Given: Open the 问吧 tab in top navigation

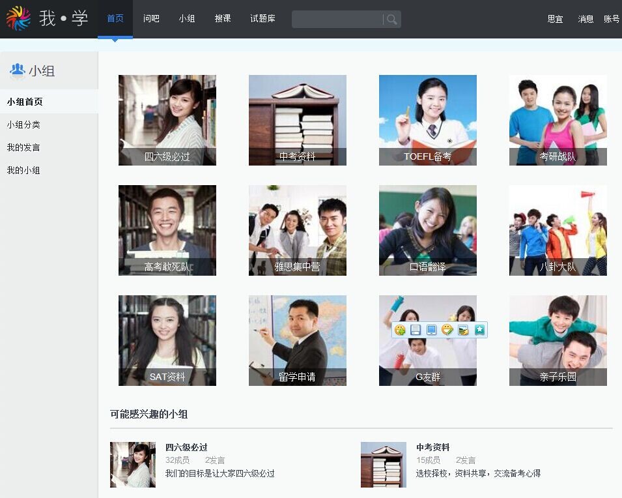Looking at the screenshot, I should click(x=151, y=19).
